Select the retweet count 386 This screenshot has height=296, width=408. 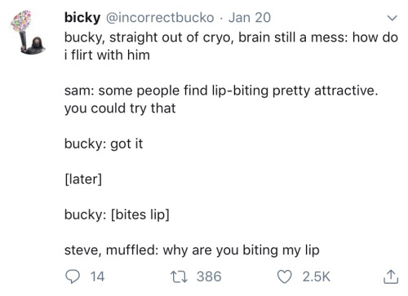click(x=209, y=277)
